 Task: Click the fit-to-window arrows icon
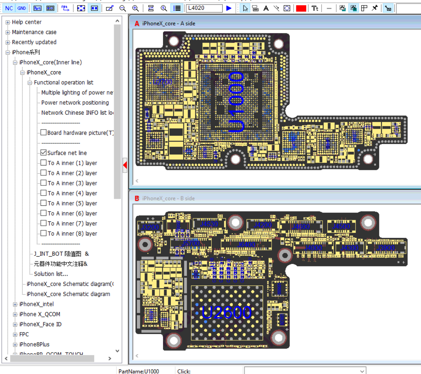[81, 8]
